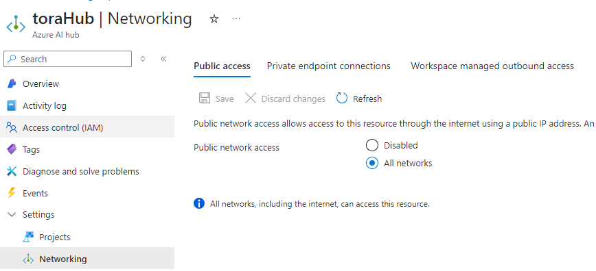Click the Overview icon in sidebar

12,83
